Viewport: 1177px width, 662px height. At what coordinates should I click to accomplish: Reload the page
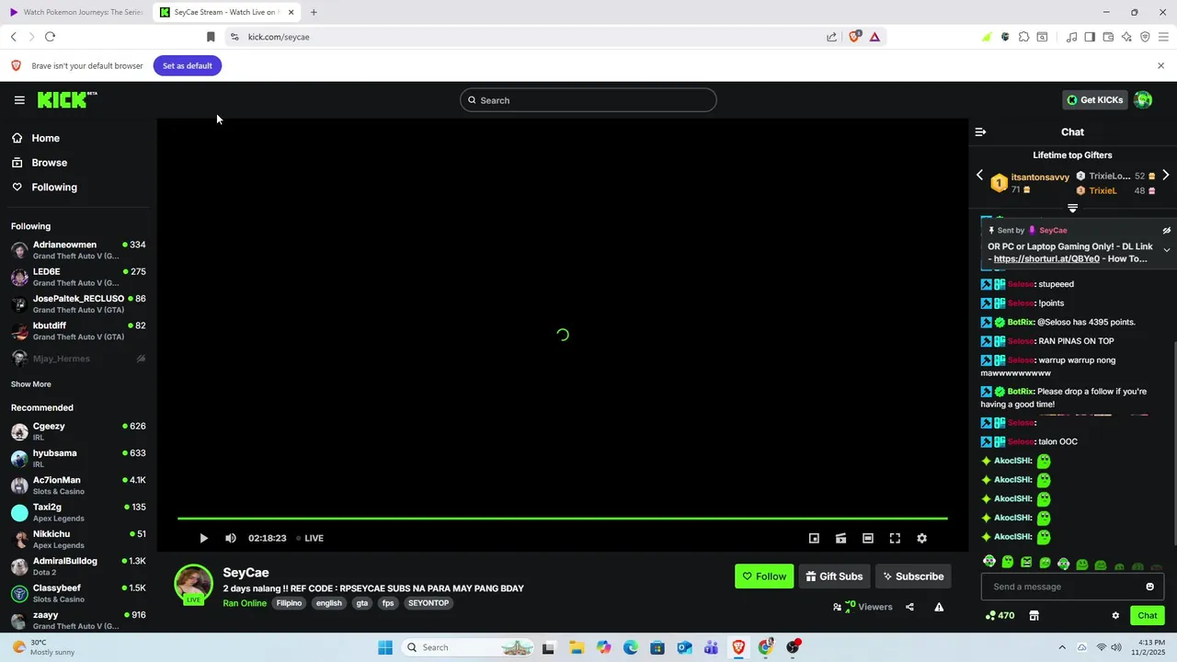pyautogui.click(x=50, y=37)
